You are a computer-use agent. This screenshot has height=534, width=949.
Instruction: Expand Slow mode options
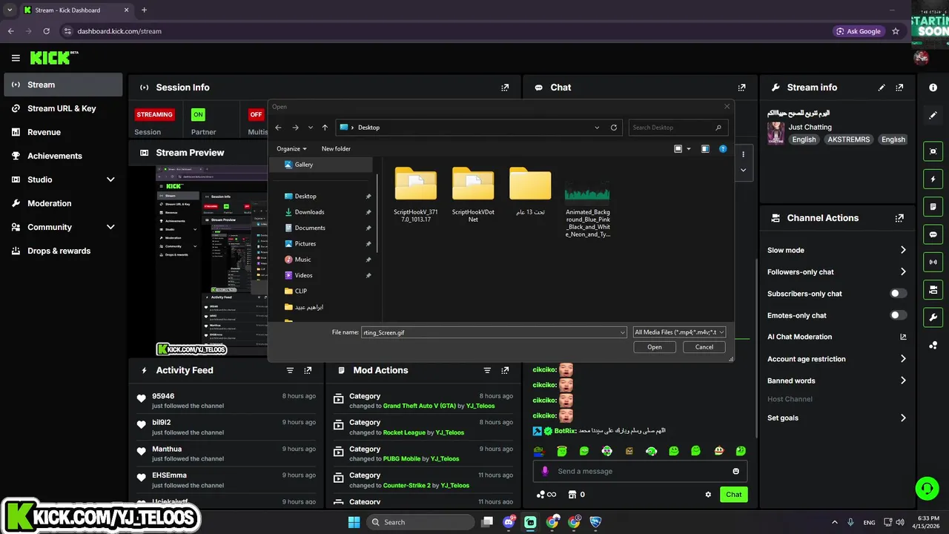pos(903,250)
